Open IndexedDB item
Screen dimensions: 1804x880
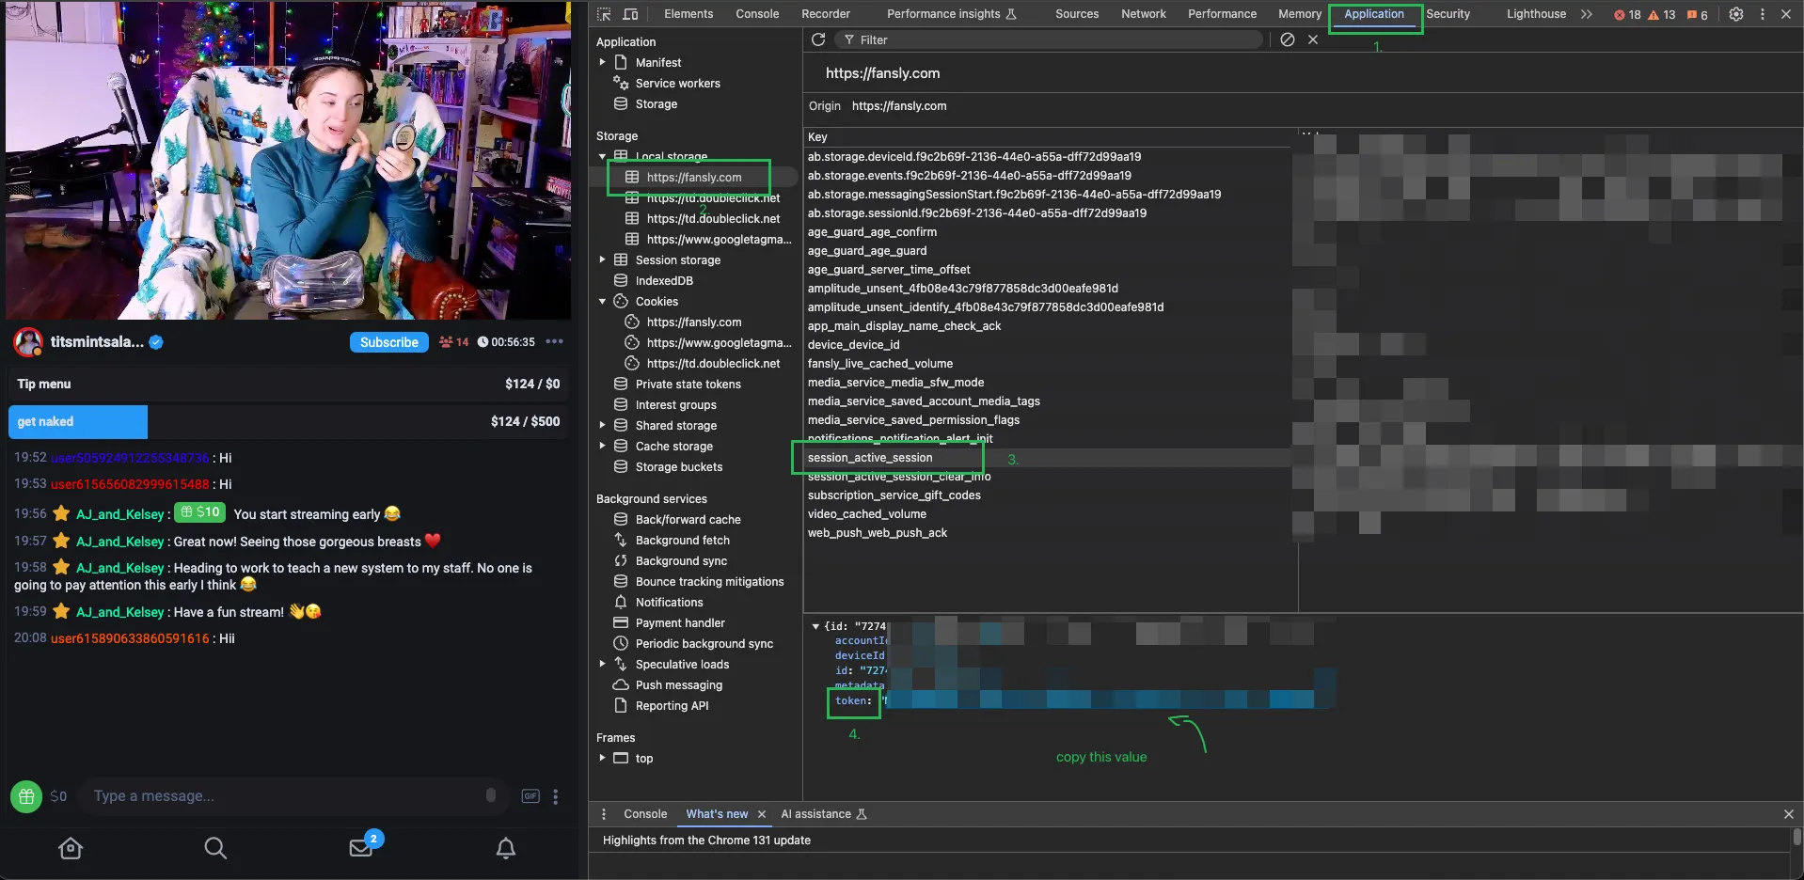(x=664, y=280)
